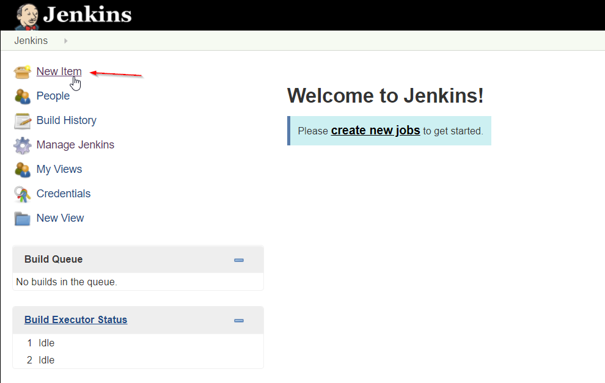
Task: Follow the create new jobs link
Action: [x=375, y=130]
